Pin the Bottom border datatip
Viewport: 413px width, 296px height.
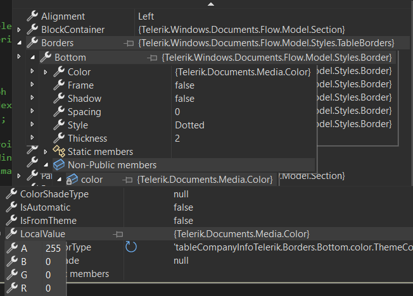(152, 58)
